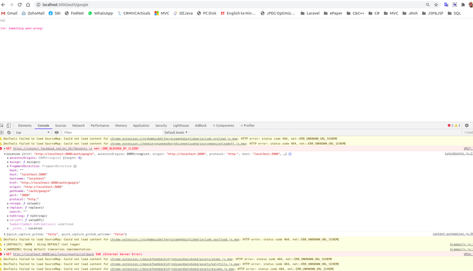Viewport: 473px width, 271px height.
Task: Reload the page with the refresh icon
Action: [19, 5]
